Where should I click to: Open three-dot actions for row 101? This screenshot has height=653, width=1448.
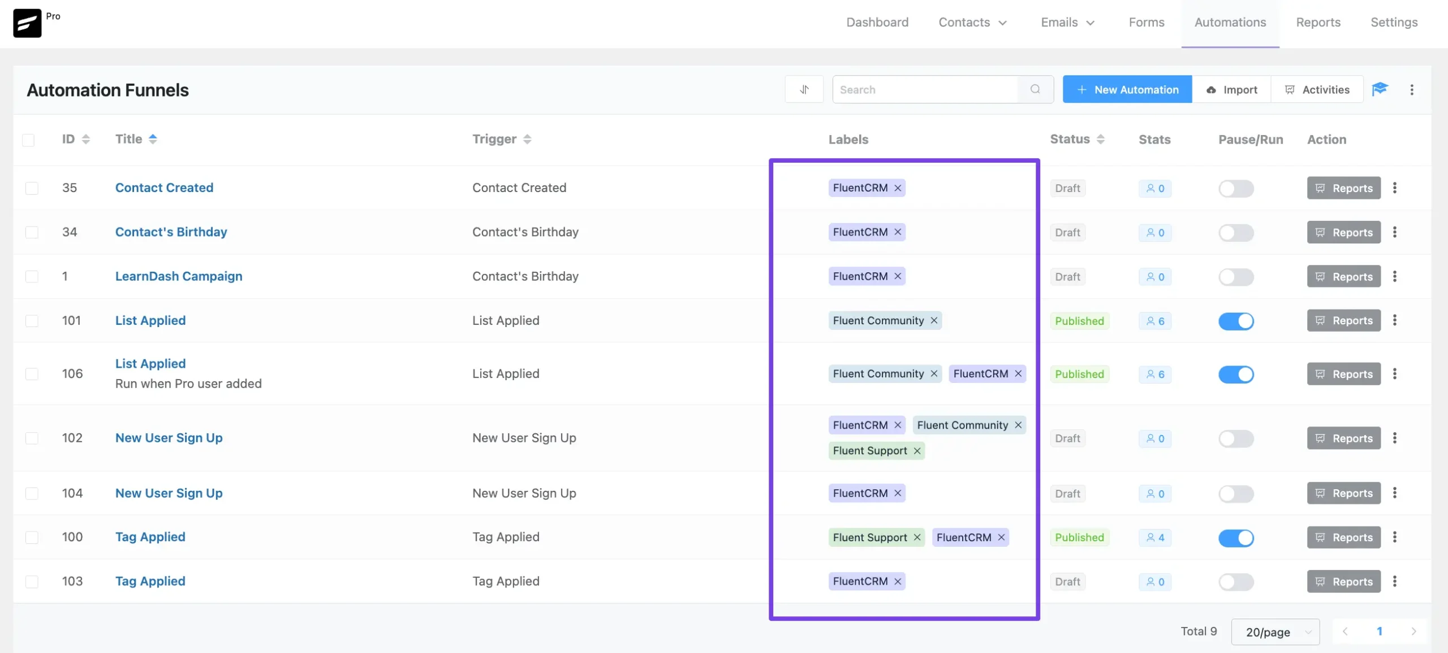click(x=1395, y=320)
